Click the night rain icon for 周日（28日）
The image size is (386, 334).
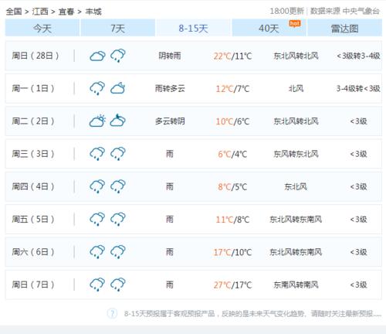(118, 56)
